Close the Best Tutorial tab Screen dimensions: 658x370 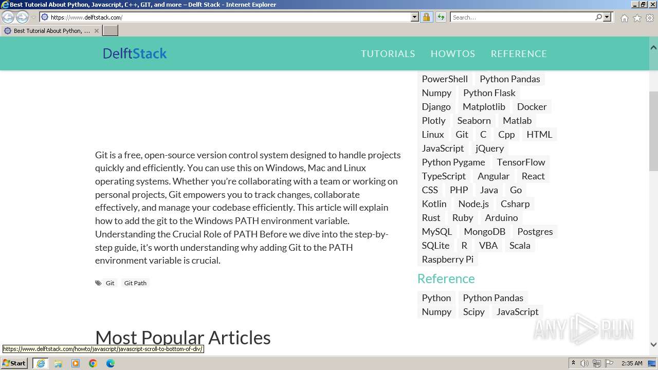[96, 31]
